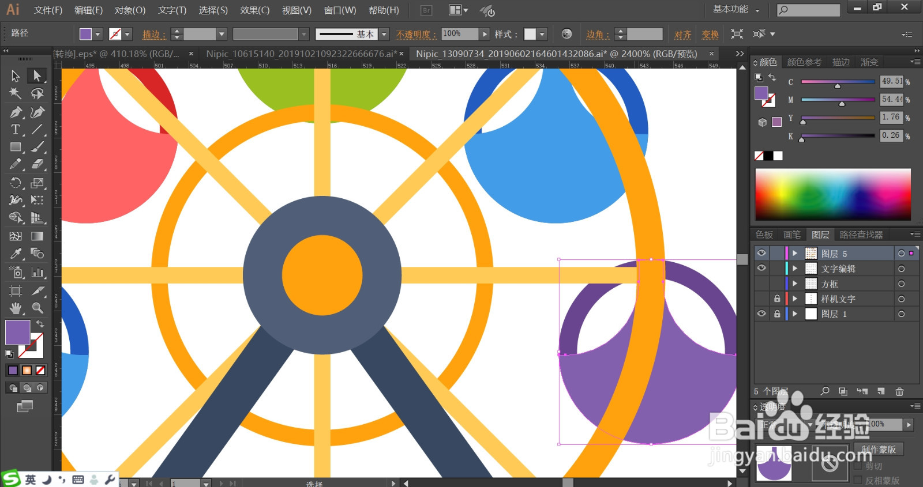Image resolution: width=923 pixels, height=487 pixels.
Task: Open the 对齐 panel link
Action: 683,35
